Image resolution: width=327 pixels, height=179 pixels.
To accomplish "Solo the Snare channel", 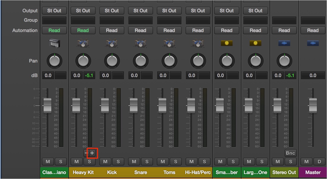I will 147,162.
